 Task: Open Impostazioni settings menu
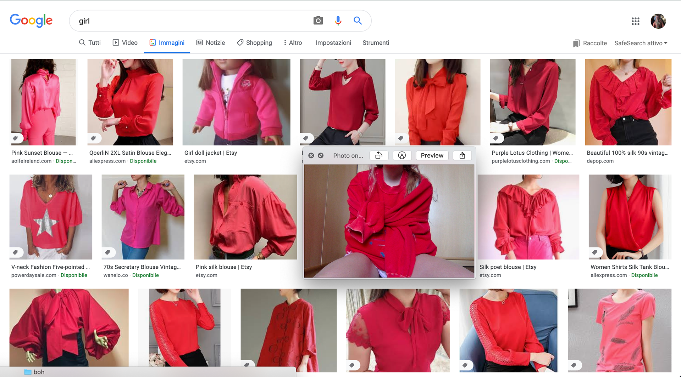tap(333, 43)
